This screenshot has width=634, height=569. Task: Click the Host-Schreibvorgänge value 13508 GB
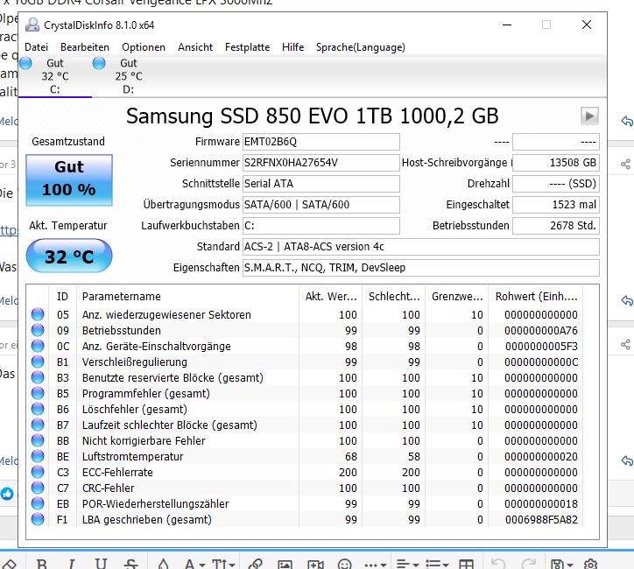pos(556,163)
